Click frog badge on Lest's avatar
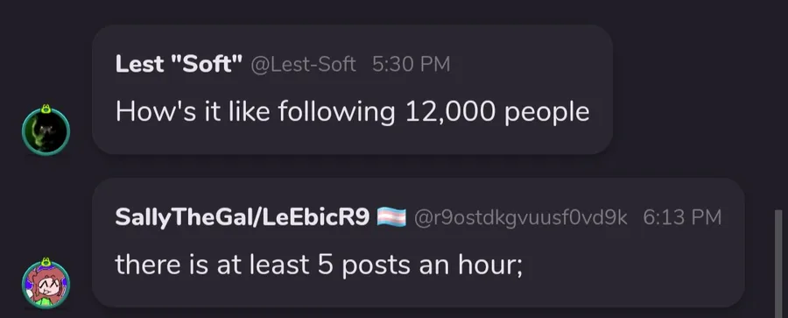 click(46, 108)
